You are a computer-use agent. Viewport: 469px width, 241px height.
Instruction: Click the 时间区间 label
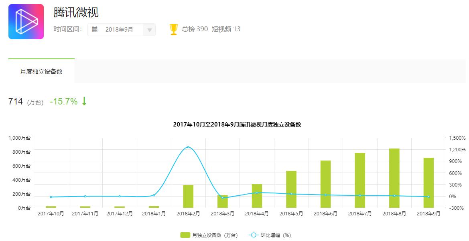67,29
